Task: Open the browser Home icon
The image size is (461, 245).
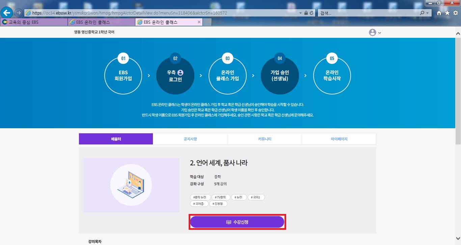Action: (439, 13)
